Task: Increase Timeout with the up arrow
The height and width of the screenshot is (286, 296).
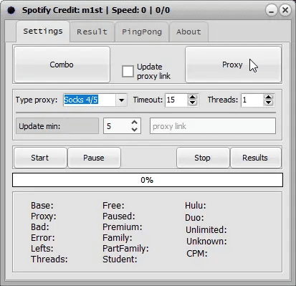Action: (192, 97)
